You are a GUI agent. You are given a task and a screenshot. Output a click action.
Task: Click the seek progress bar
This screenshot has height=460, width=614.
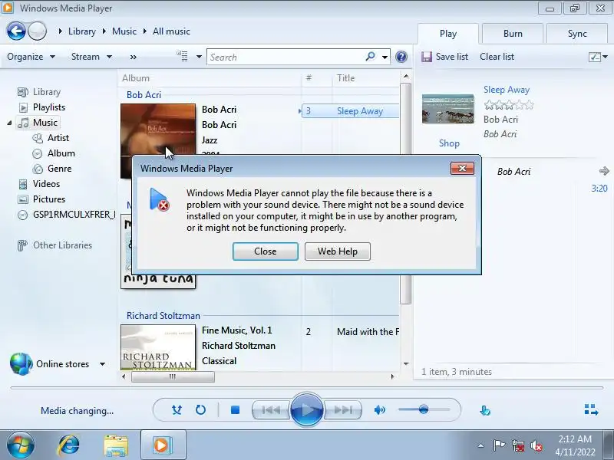coord(307,388)
